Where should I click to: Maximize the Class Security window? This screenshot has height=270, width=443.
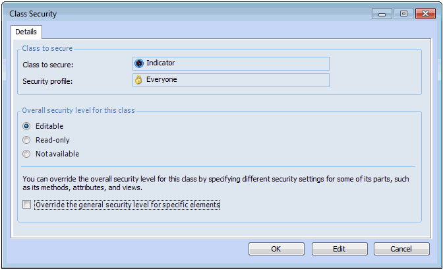coord(403,13)
